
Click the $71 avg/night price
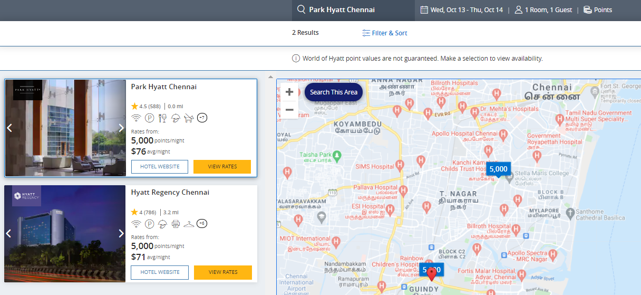point(151,257)
